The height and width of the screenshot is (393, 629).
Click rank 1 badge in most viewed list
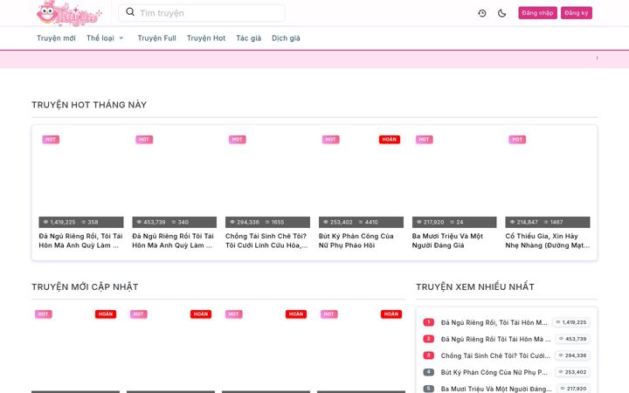click(428, 322)
